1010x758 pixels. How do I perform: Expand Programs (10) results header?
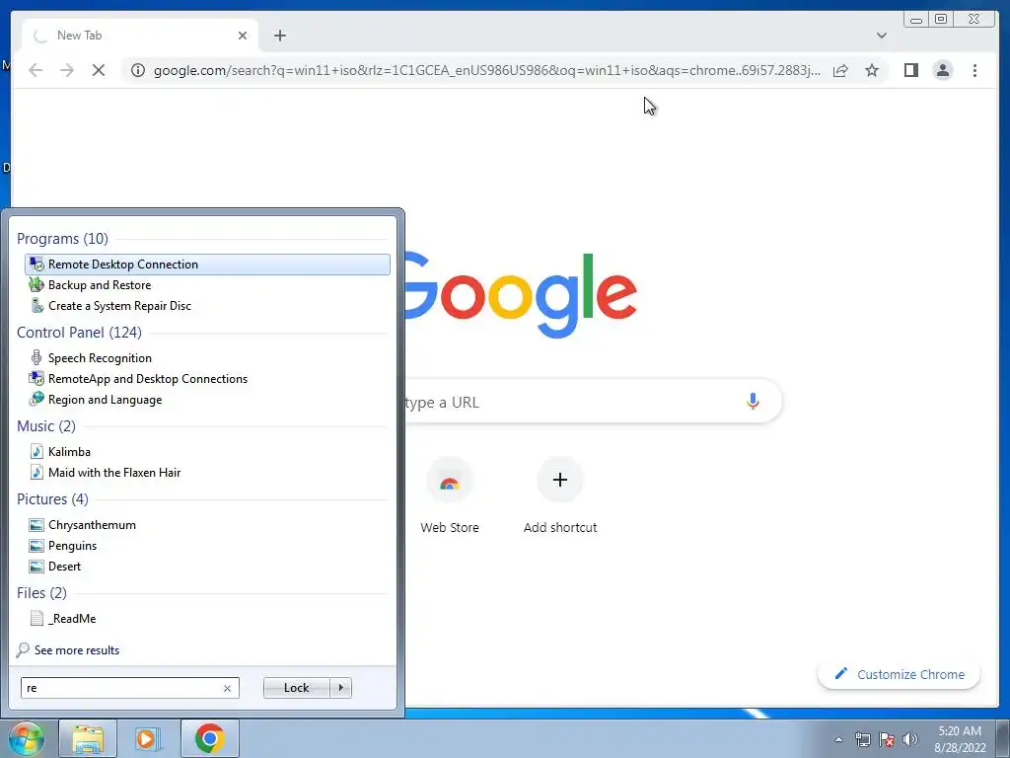[62, 239]
